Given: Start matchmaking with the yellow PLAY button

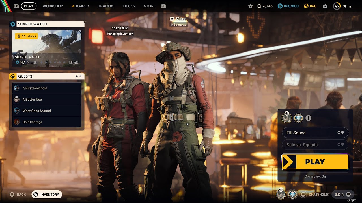Looking at the screenshot, I should pos(315,162).
